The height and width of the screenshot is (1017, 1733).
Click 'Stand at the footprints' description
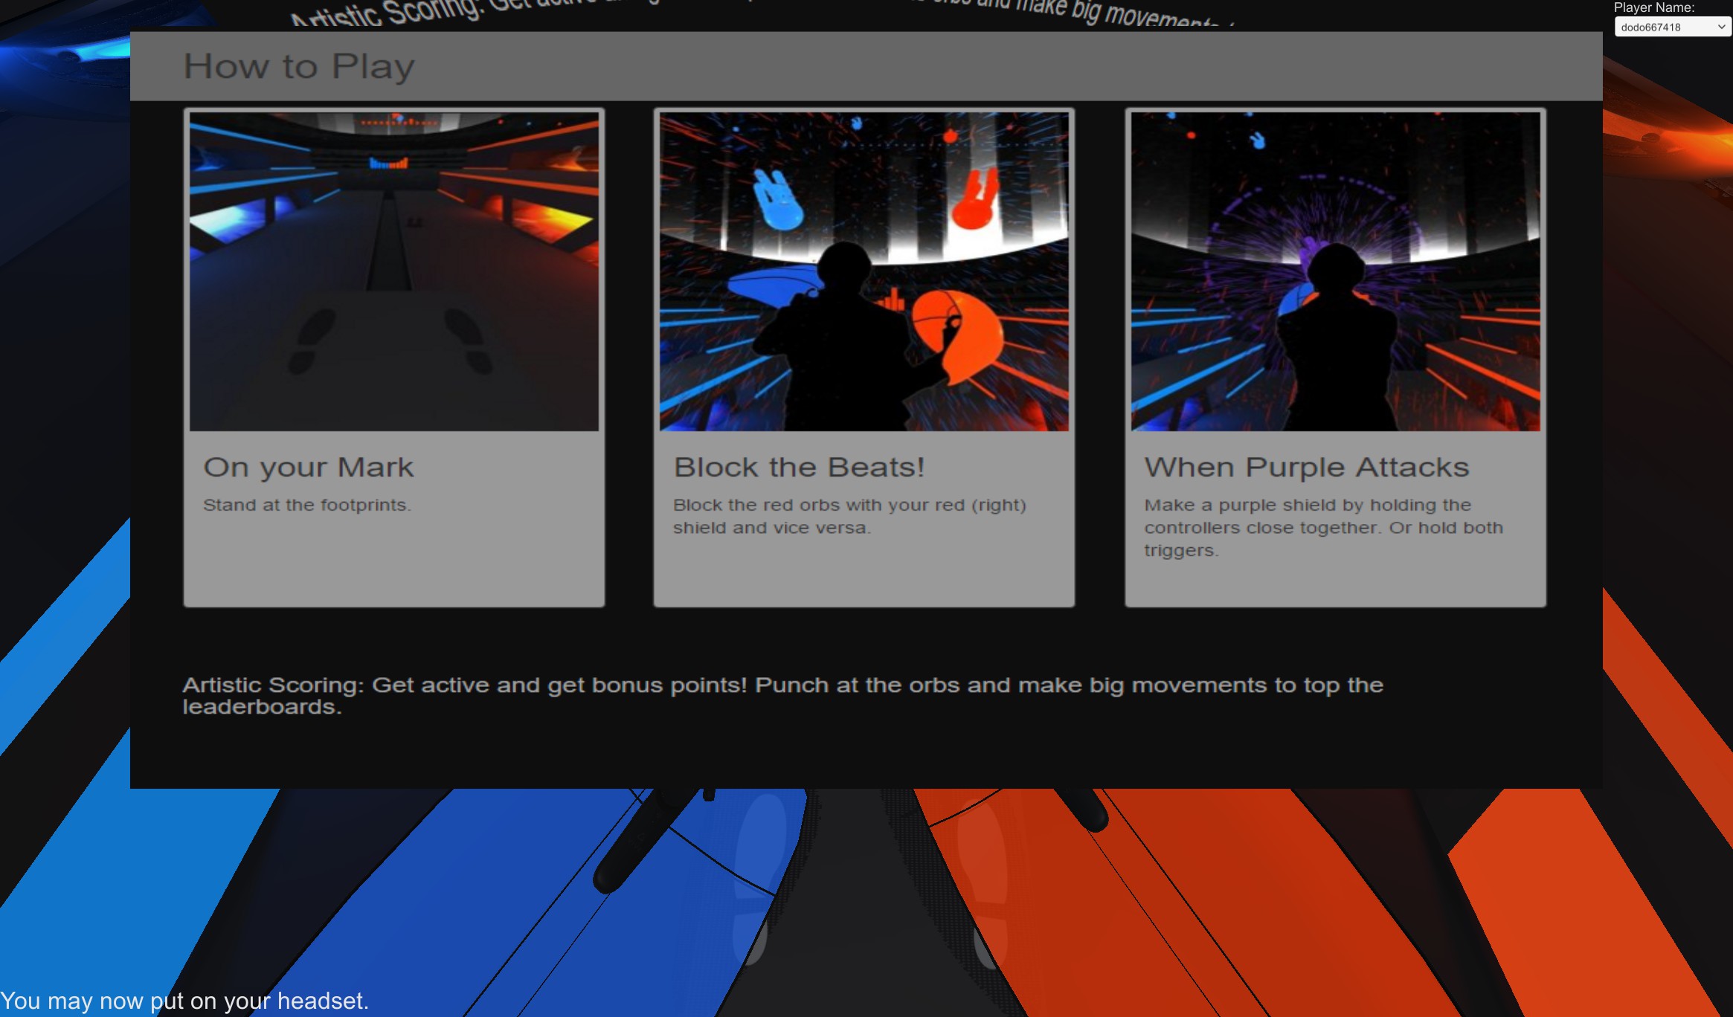306,506
